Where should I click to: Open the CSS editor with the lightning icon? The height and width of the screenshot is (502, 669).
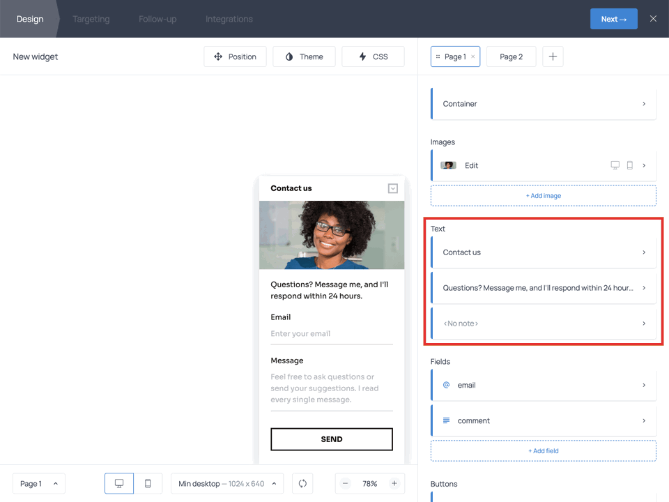pyautogui.click(x=362, y=56)
